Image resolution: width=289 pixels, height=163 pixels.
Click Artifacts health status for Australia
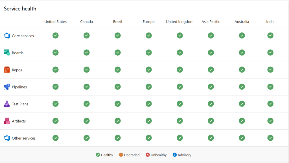tap(242, 121)
